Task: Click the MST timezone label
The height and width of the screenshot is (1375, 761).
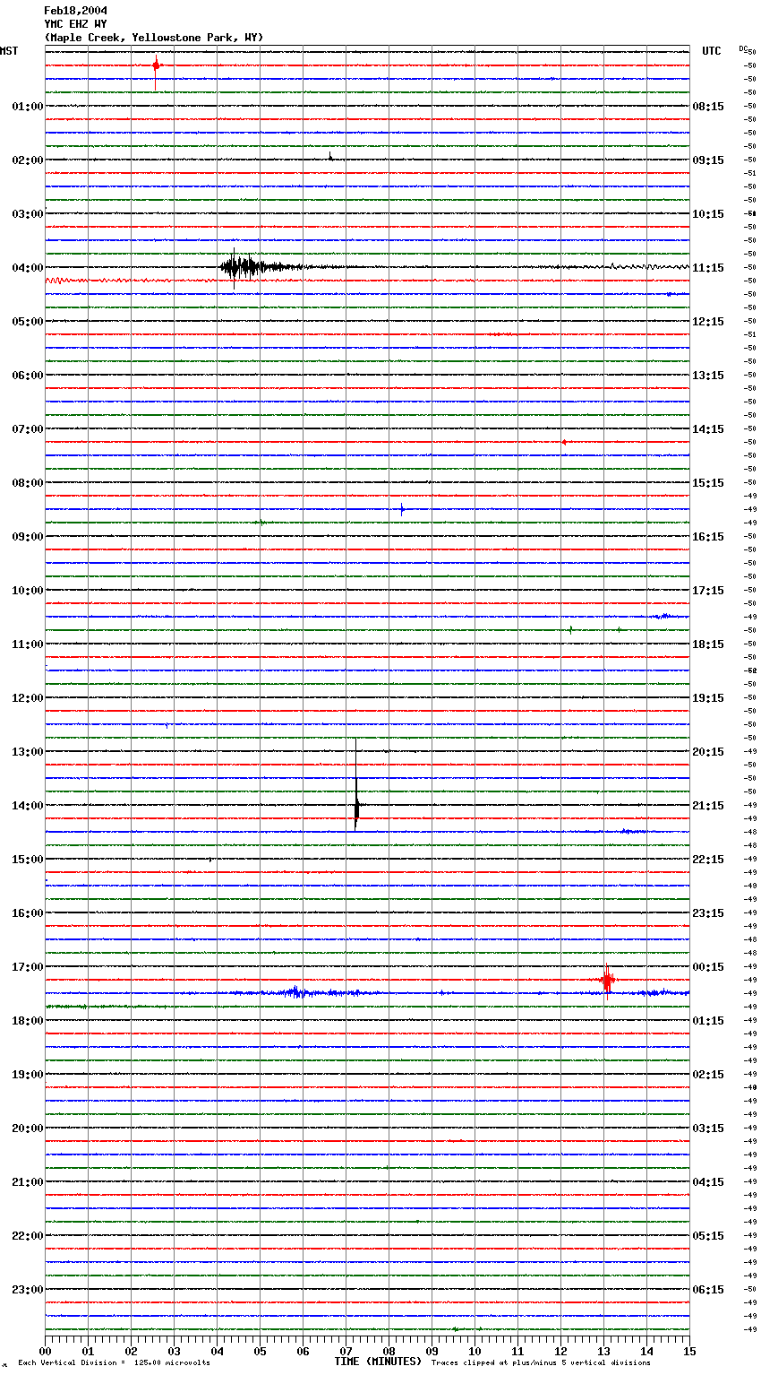Action: (9, 51)
